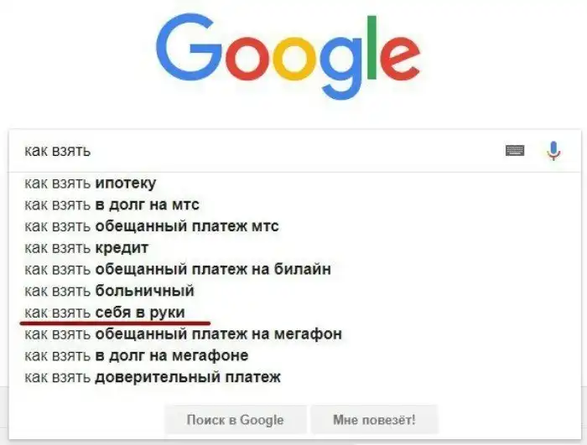Select the 'как взять кредит' suggestion
The height and width of the screenshot is (445, 587).
[86, 248]
